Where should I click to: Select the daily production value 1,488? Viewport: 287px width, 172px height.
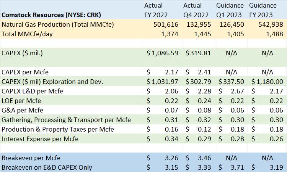274,34
